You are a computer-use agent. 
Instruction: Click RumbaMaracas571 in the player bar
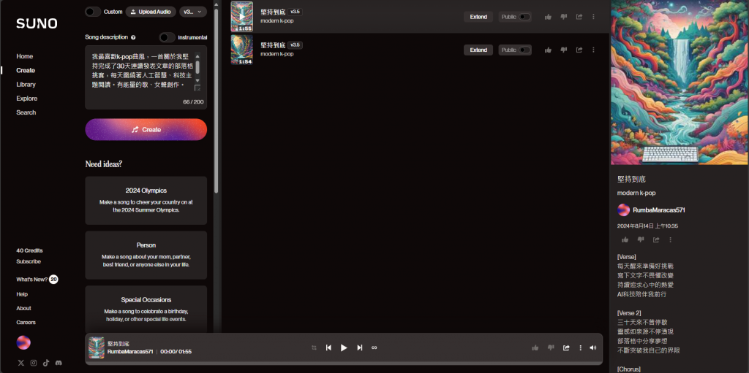[x=130, y=352]
